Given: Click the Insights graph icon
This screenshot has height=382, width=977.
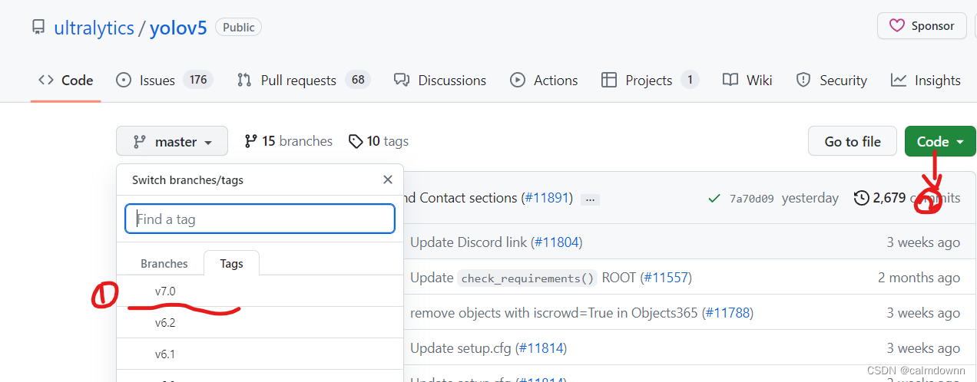Looking at the screenshot, I should click(899, 80).
